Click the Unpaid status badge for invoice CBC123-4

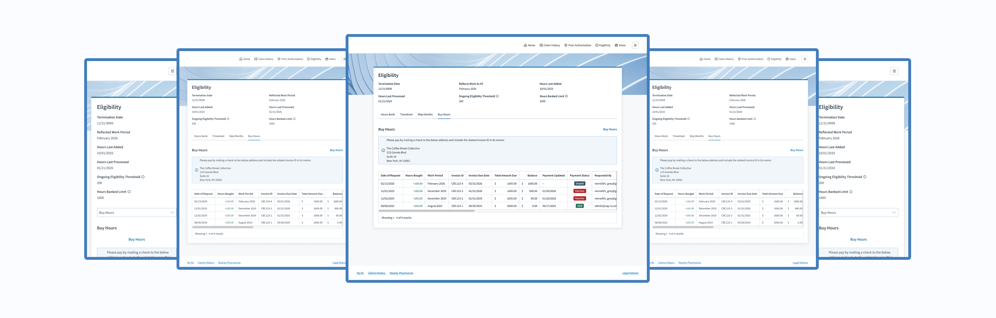coord(580,184)
